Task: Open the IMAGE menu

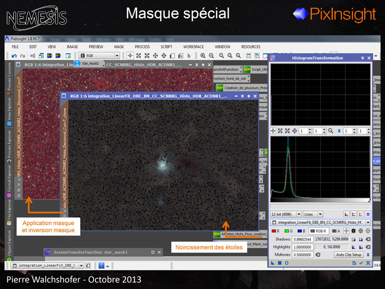Action: pyautogui.click(x=72, y=47)
